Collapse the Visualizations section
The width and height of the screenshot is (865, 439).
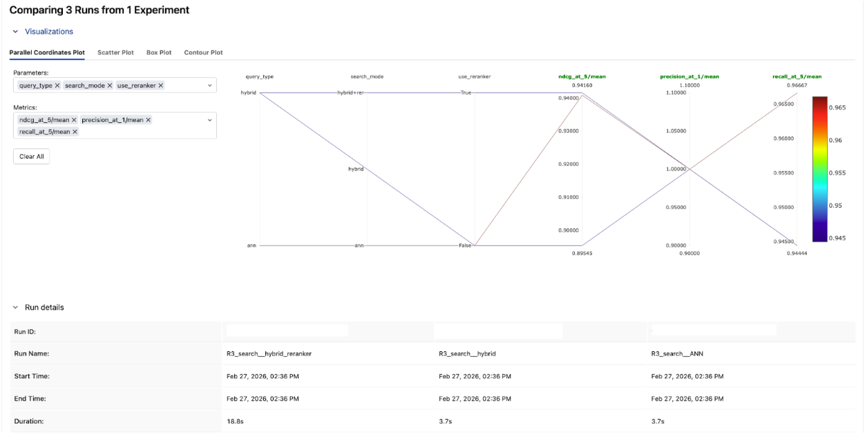15,32
